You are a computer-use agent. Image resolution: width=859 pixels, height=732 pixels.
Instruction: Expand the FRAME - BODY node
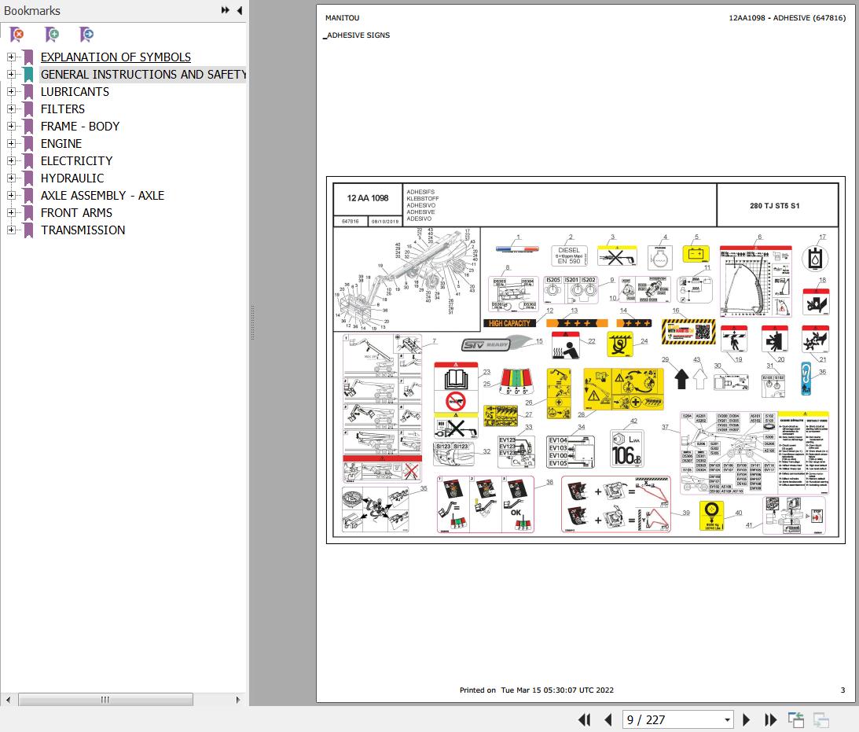11,126
